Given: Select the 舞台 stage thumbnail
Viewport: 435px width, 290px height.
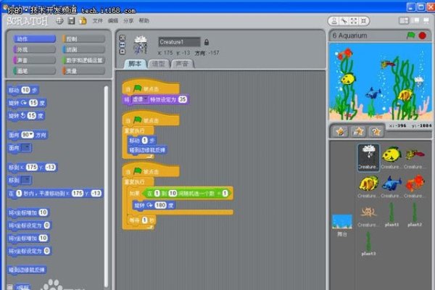Looking at the screenshot, I should click(x=341, y=225).
